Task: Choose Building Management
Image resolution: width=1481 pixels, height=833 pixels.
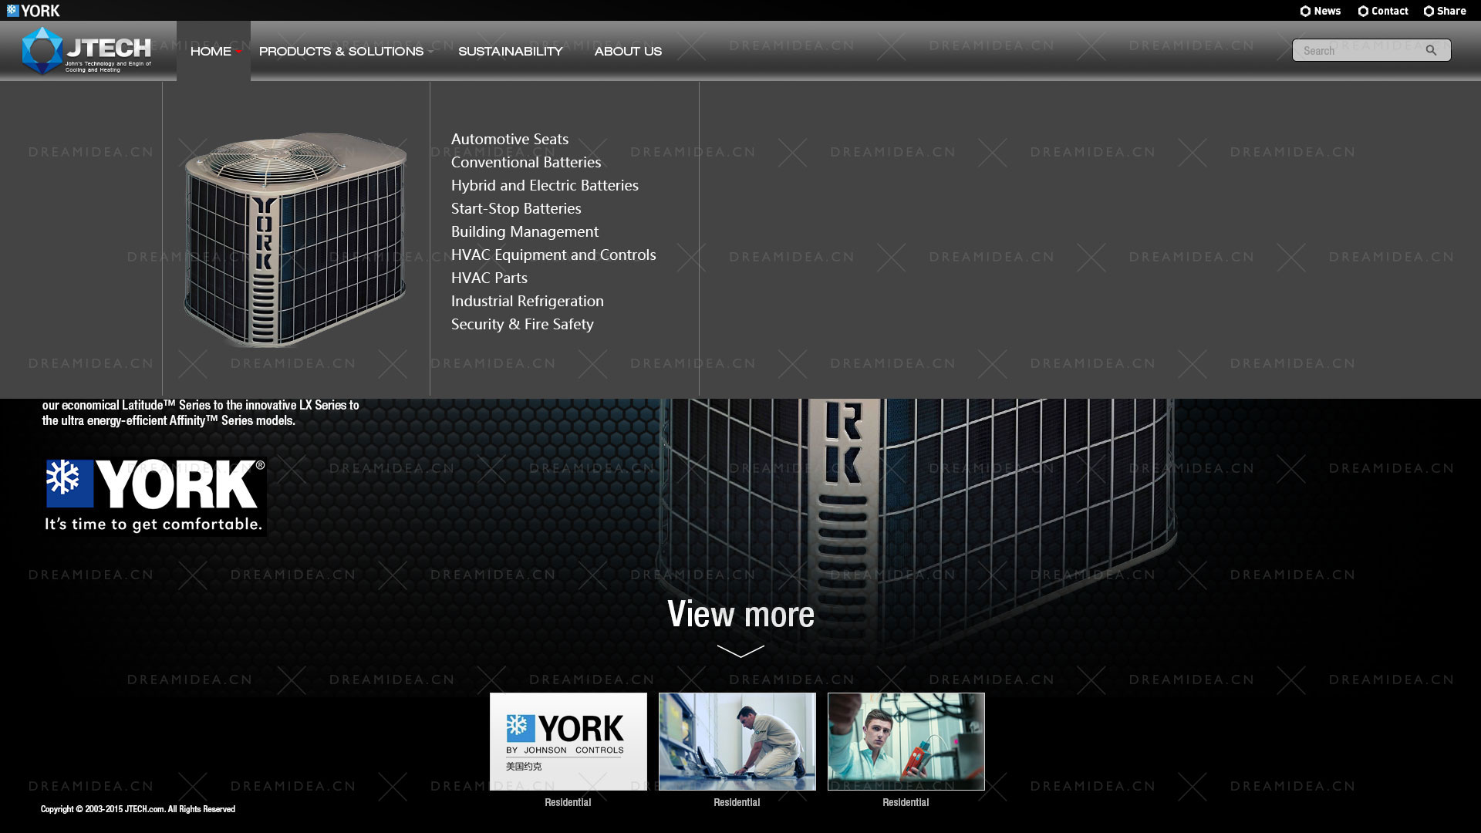Action: point(525,231)
